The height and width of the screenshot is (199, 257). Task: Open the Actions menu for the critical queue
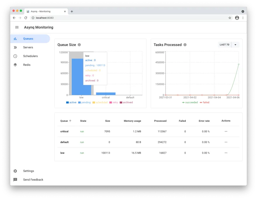pos(226,131)
